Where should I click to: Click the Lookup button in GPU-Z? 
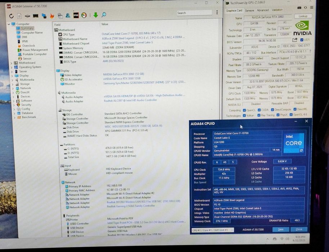(303, 16)
